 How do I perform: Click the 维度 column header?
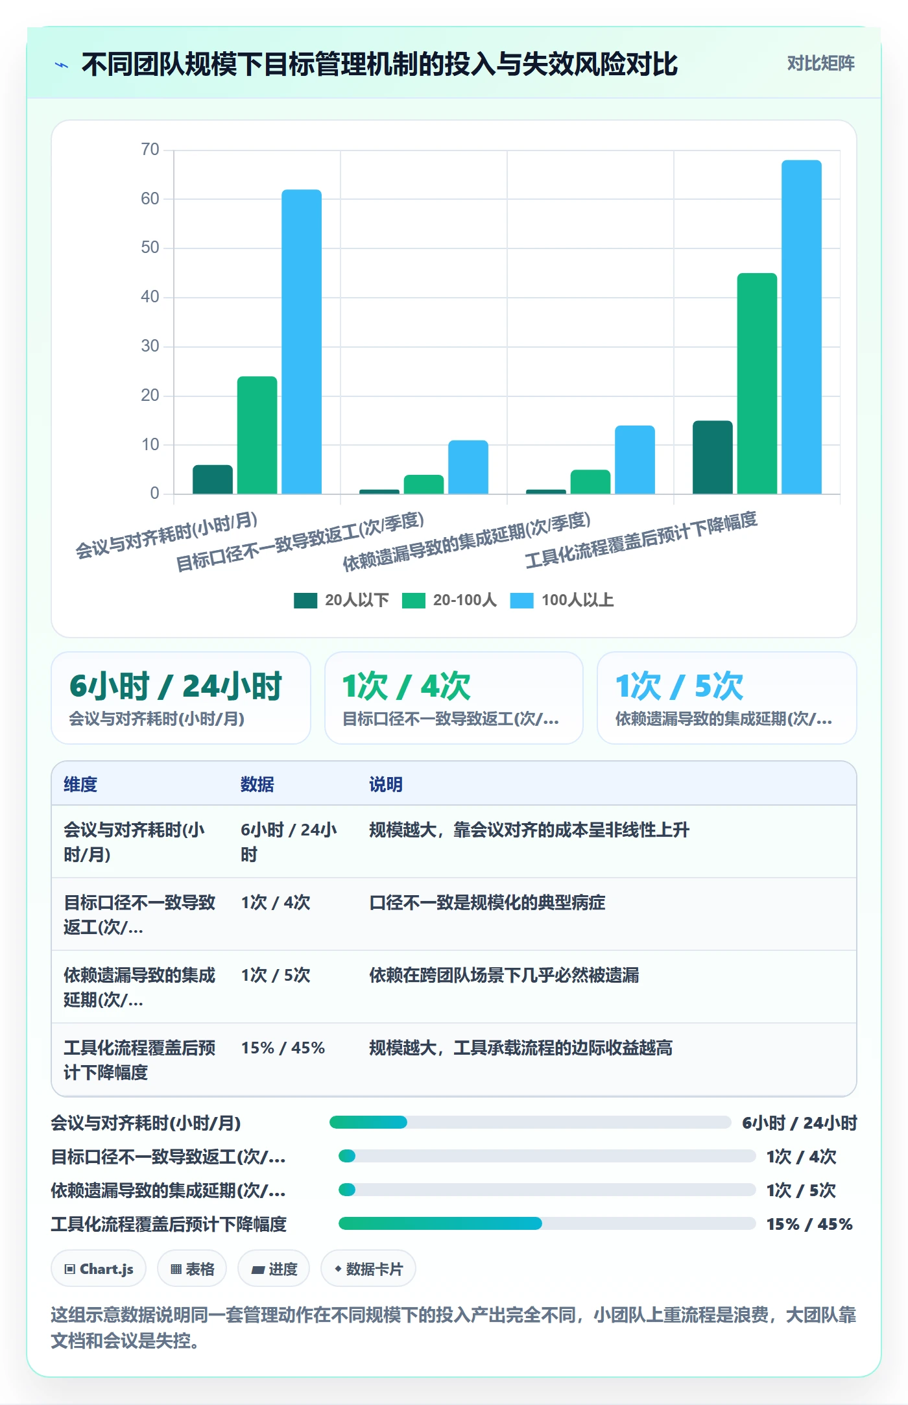(80, 784)
